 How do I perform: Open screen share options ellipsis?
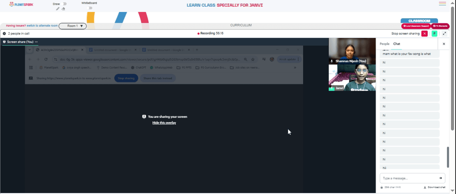click(x=36, y=42)
